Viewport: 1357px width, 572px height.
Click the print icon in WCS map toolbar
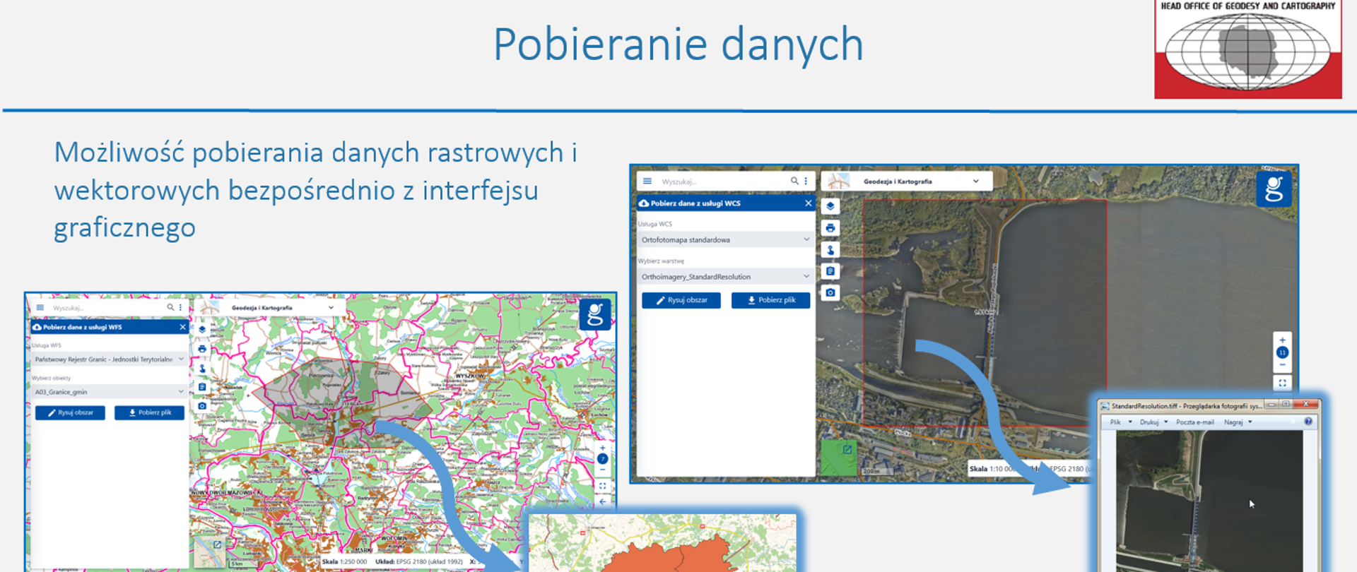(x=830, y=228)
